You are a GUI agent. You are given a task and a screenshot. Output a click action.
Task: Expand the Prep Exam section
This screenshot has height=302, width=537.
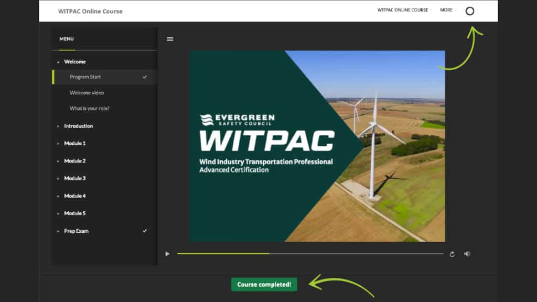(58, 231)
